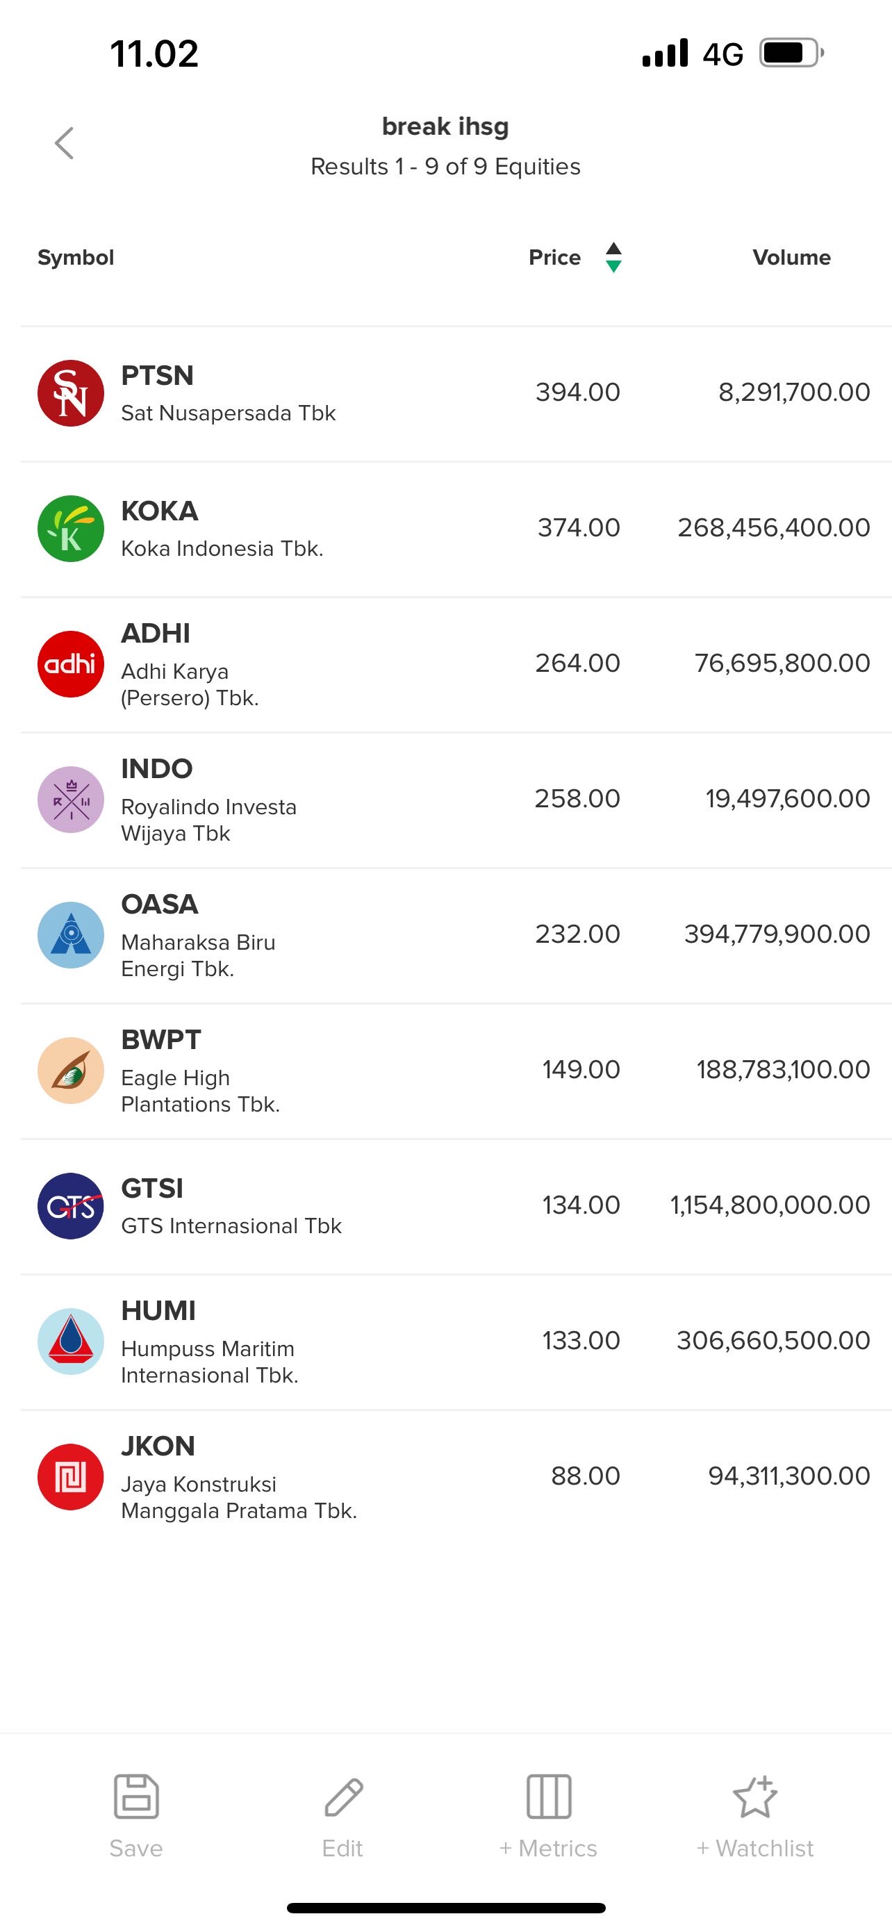Tap the "break ihsg" screener title
892x1930 pixels.
(x=445, y=126)
